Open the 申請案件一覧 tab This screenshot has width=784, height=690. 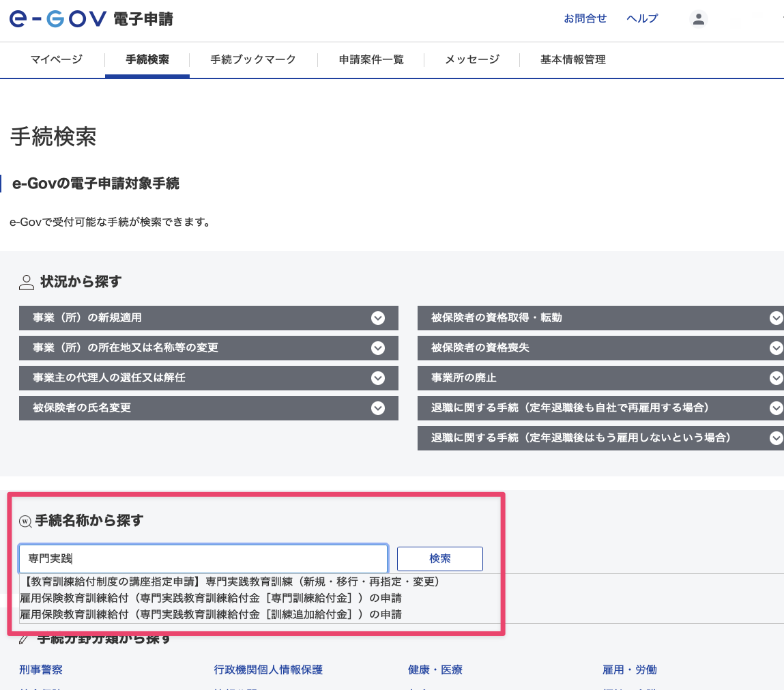point(371,60)
